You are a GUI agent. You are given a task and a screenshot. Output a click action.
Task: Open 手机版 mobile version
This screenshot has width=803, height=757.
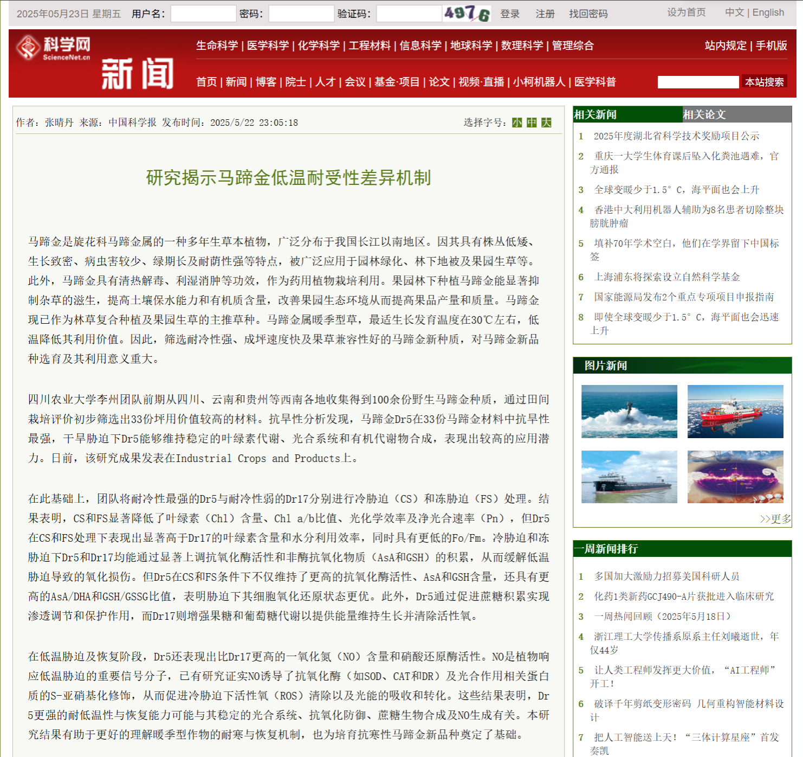[x=772, y=46]
